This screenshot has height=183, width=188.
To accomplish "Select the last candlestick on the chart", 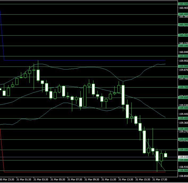I will tap(165, 155).
